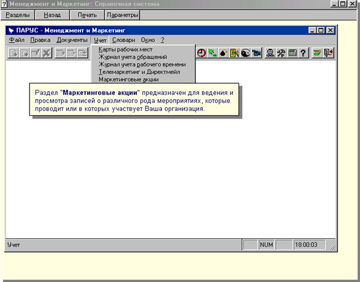Click the Учет status bar text
Screen dimensions: 360x282
13,245
